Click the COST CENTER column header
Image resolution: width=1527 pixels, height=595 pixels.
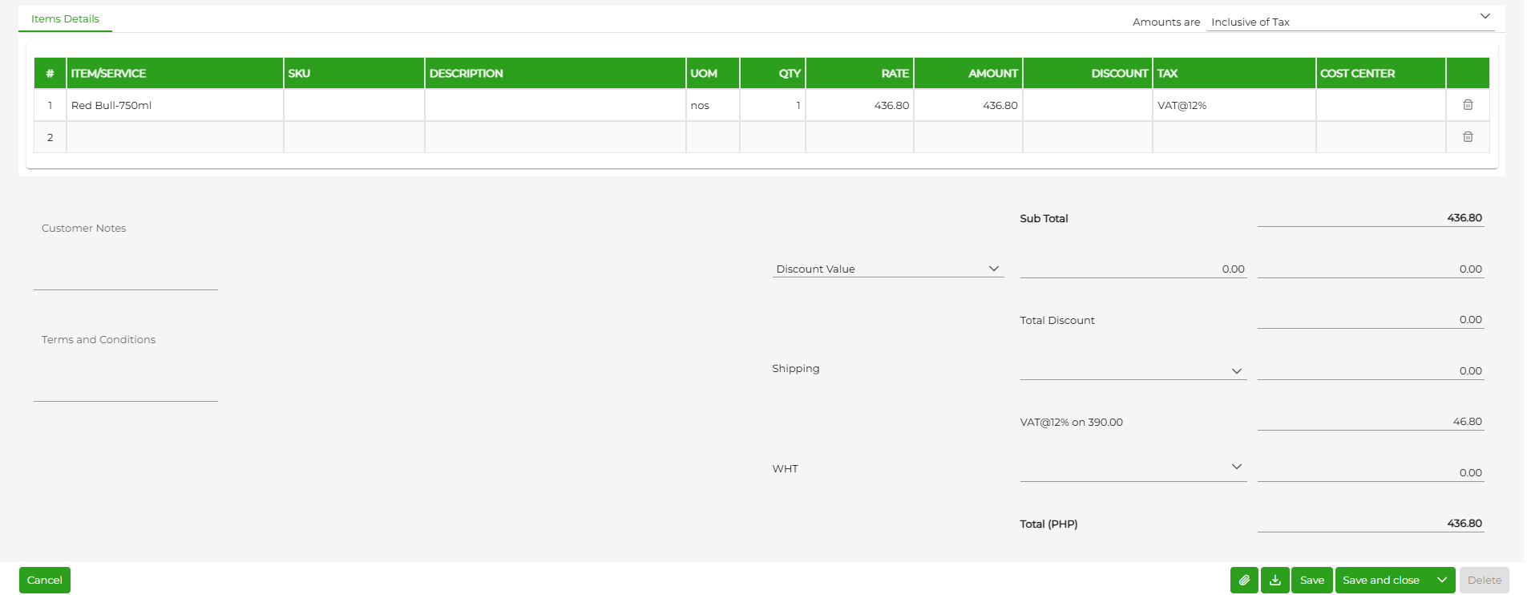point(1380,73)
